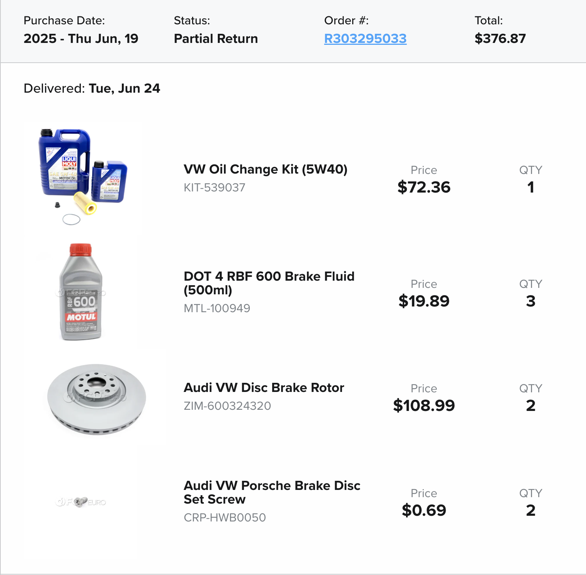Click the Motul RBF 600 brake fluid image
Image resolution: width=586 pixels, height=575 pixels.
pyautogui.click(x=81, y=292)
